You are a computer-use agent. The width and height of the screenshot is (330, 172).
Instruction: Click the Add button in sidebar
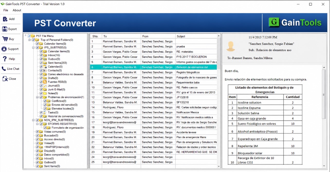[x=10, y=19]
